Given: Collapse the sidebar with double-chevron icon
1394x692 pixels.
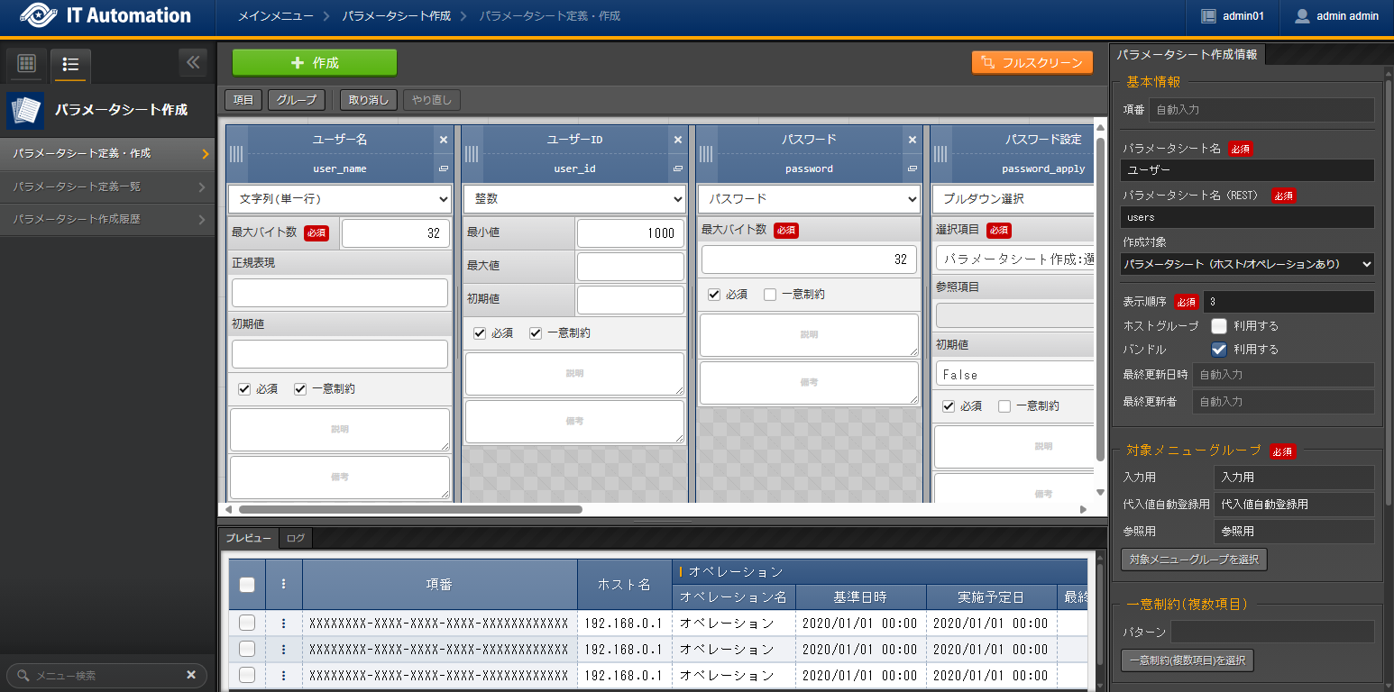Looking at the screenshot, I should (192, 62).
